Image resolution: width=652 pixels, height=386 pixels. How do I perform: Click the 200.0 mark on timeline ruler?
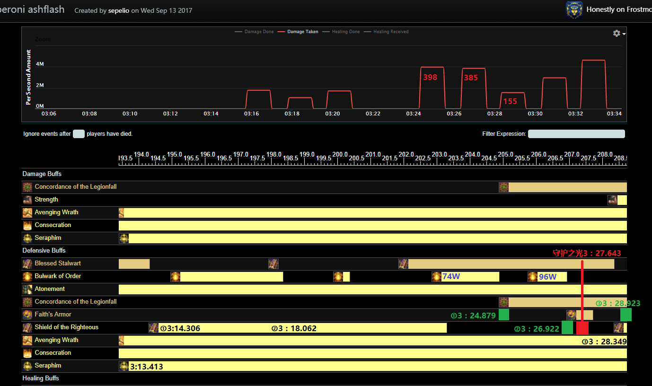(340, 155)
